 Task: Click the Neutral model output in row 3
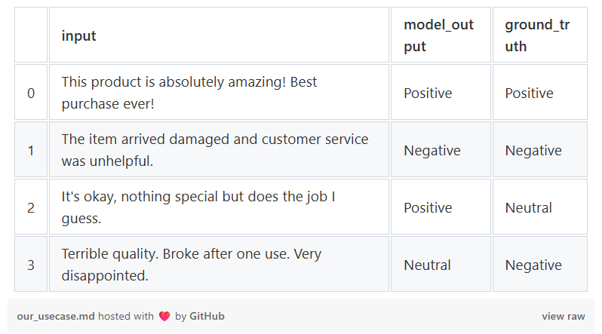(x=427, y=265)
